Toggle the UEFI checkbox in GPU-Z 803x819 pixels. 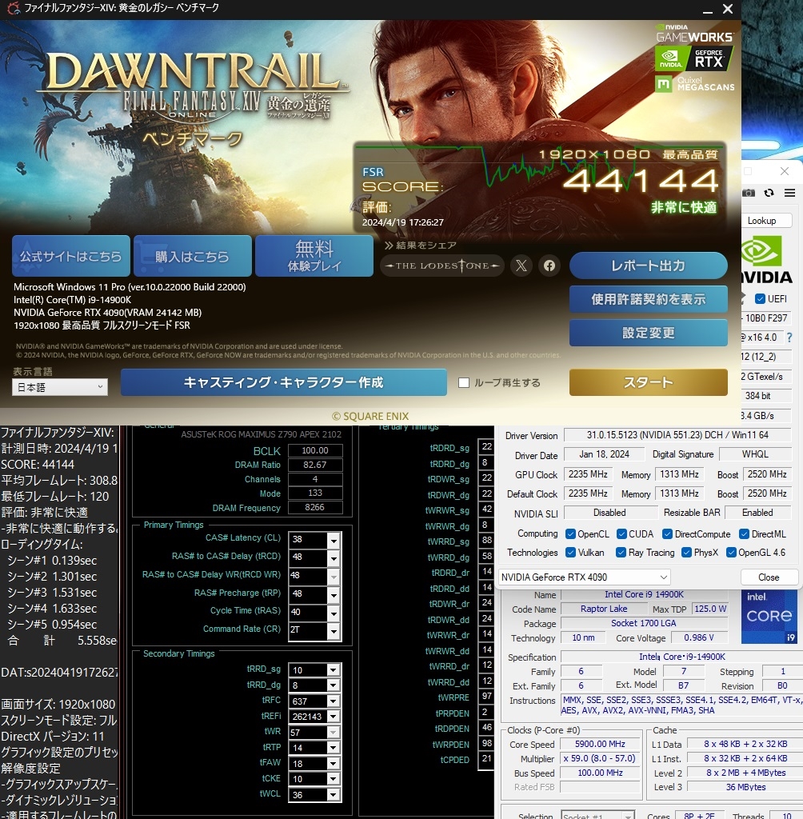coord(760,299)
